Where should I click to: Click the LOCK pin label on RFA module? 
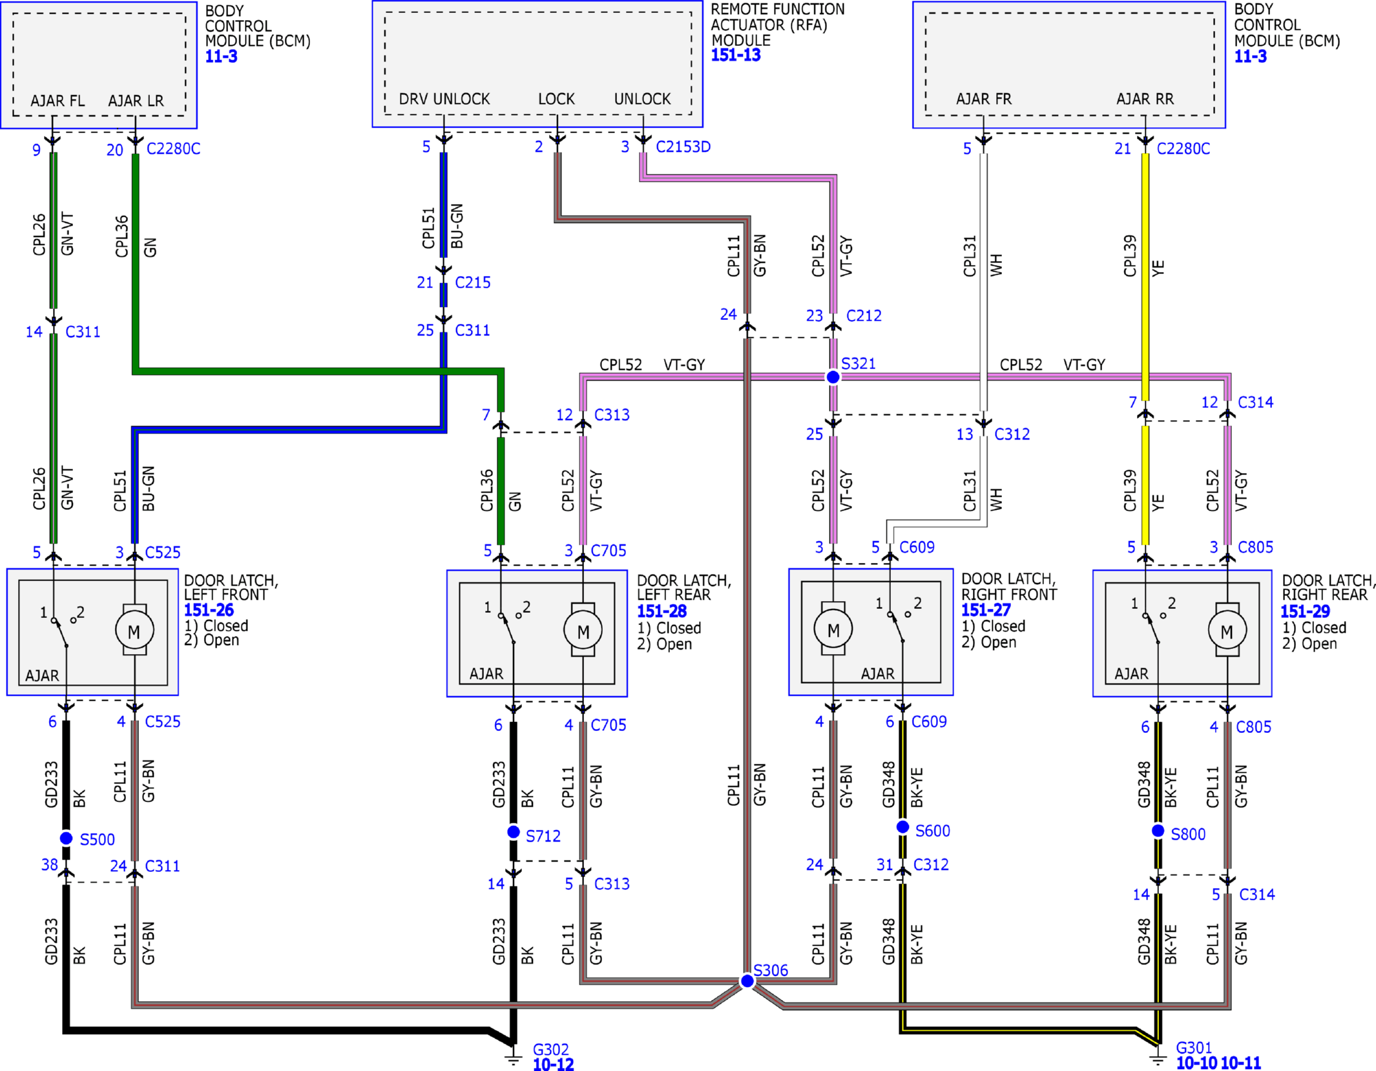tap(556, 99)
